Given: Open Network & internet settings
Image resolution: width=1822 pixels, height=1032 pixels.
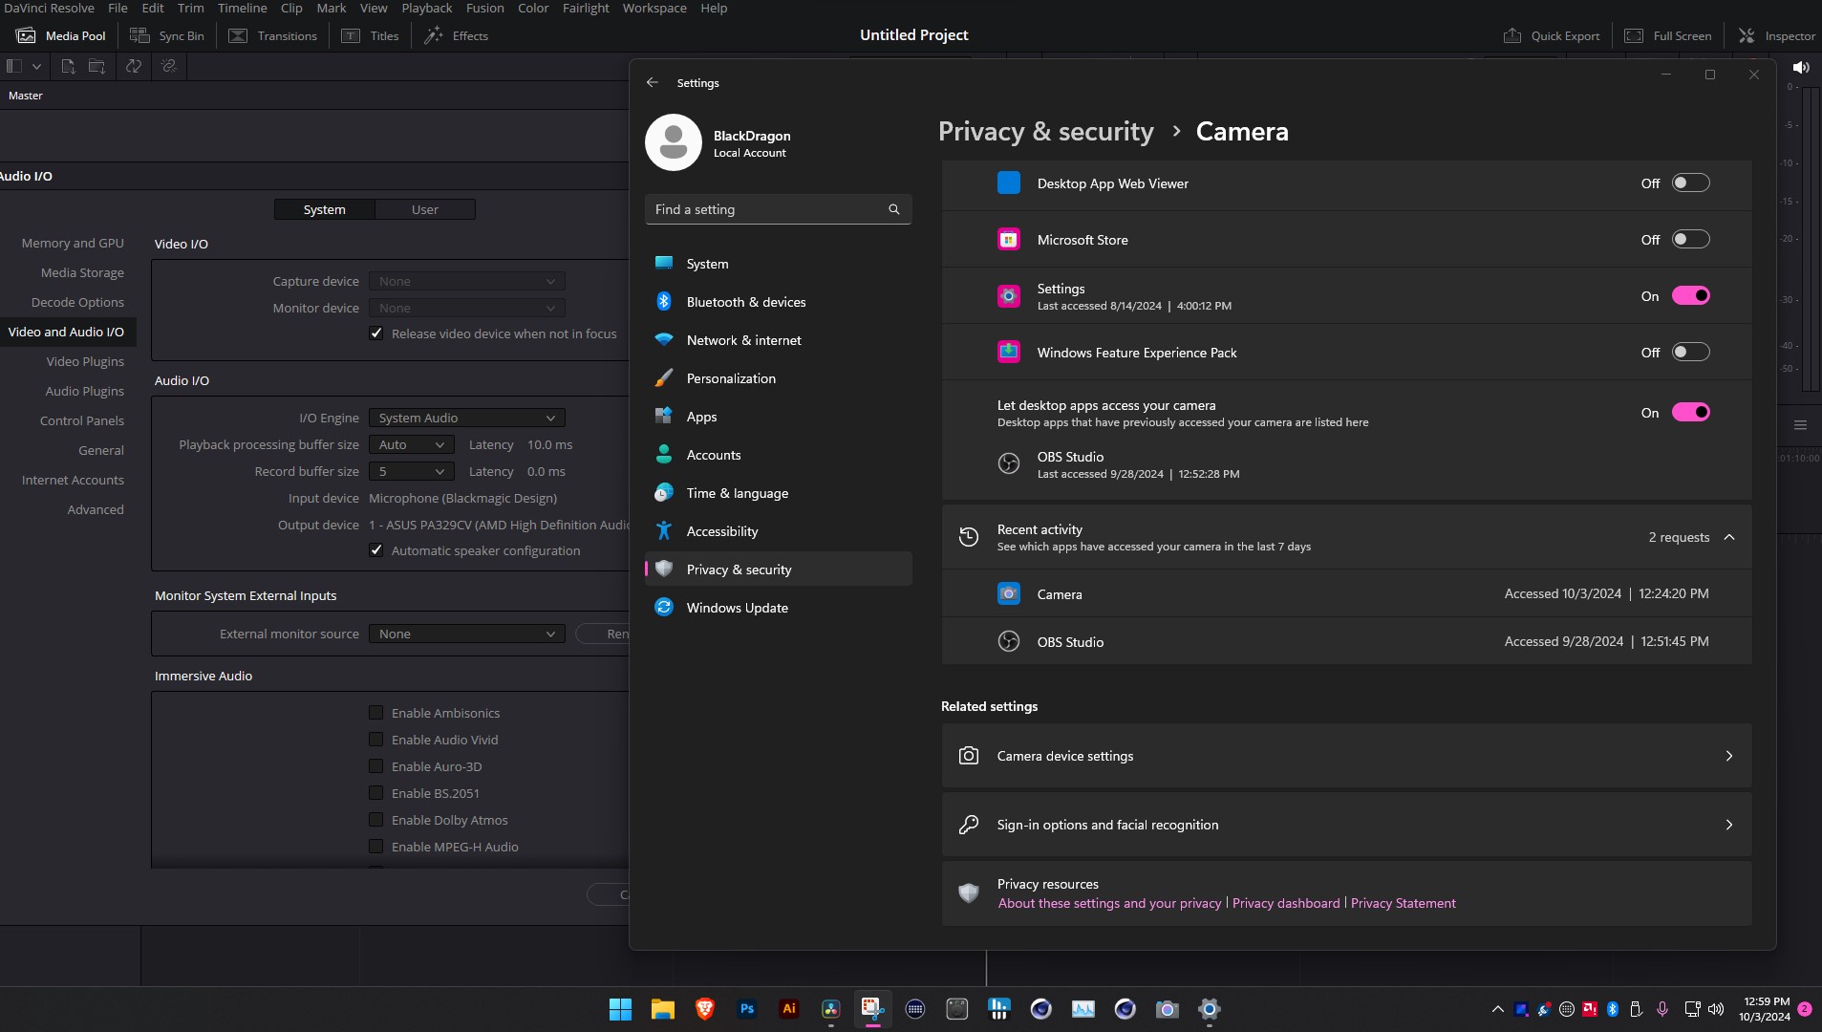Looking at the screenshot, I should [779, 340].
